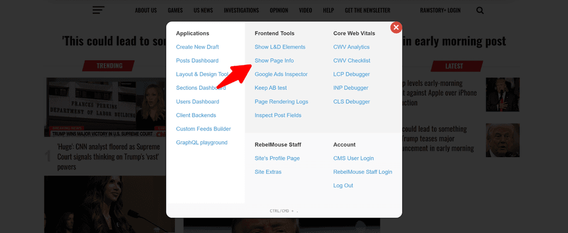Screen dimensions: 568x233
Task: Open the major announcement teaser headline
Action: [x=438, y=139]
